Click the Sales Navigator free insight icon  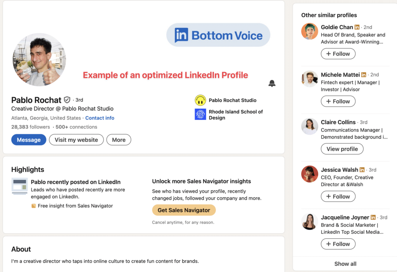pyautogui.click(x=33, y=206)
